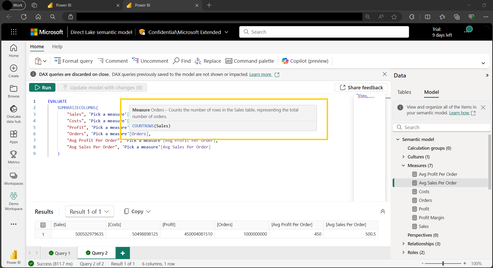Open Metrics from the left sidebar
This screenshot has height=268, width=493.
[13, 157]
